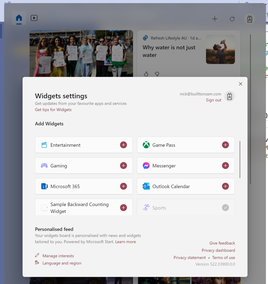Add the Outlook Calendar widget
This screenshot has height=284, width=268.
[x=225, y=186]
